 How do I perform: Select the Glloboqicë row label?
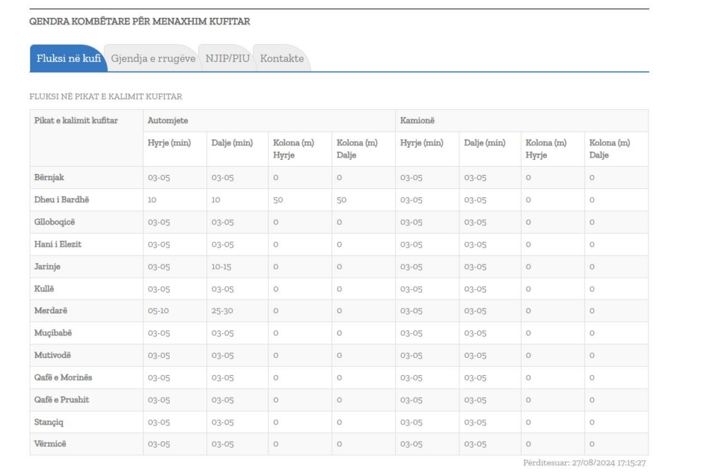54,222
